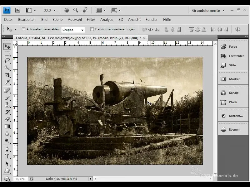Select the Gradient tool
Screen dimensions: 250x187
click(7, 127)
